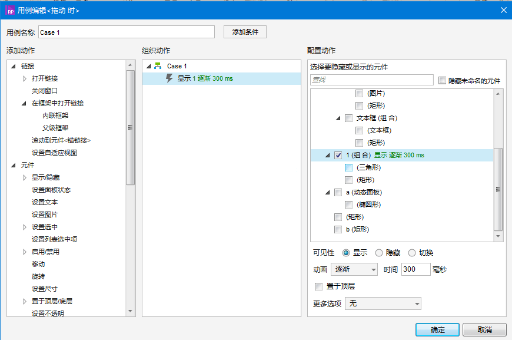Enable the 置于顶层 checkbox
512x340 pixels.
pyautogui.click(x=319, y=286)
